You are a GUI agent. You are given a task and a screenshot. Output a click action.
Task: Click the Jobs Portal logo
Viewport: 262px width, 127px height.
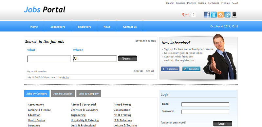(45, 10)
